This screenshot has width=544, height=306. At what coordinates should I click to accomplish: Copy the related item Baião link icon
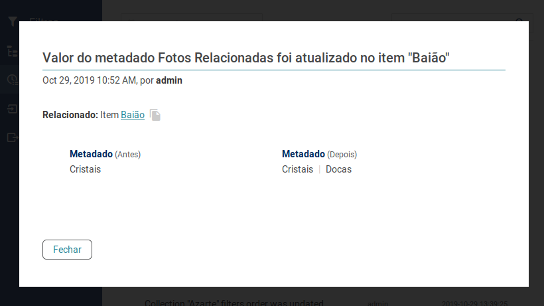coord(155,115)
